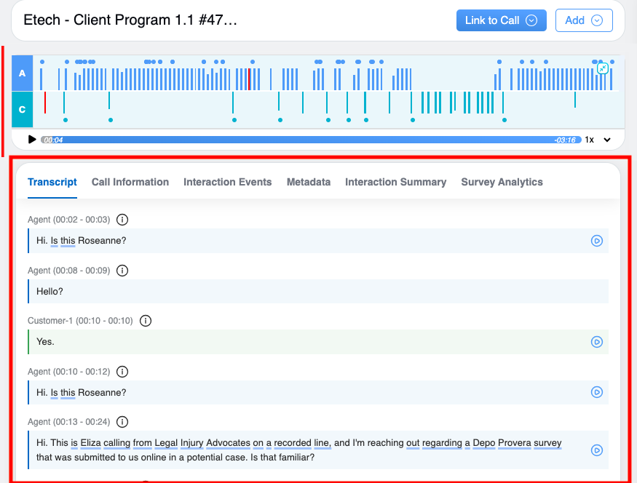
Task: Click info icon beside Agent (00:10 - 00:12)
Action: point(122,372)
